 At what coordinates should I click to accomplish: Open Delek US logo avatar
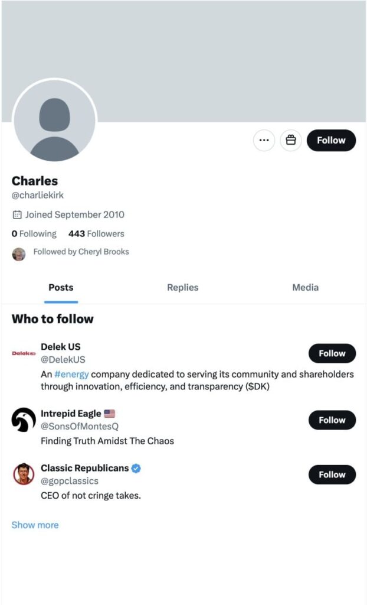click(24, 353)
